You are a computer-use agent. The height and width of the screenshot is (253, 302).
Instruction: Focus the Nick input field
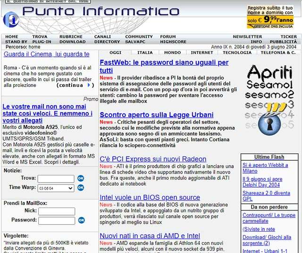[56, 210]
